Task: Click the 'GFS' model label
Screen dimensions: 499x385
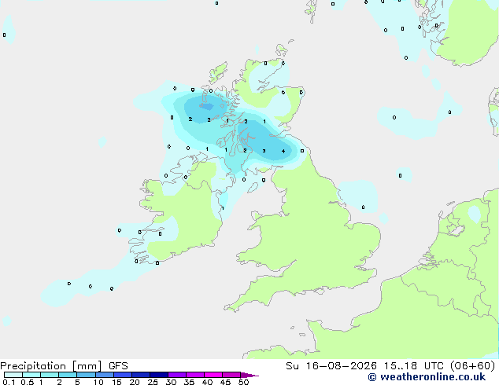Action: pyautogui.click(x=118, y=366)
